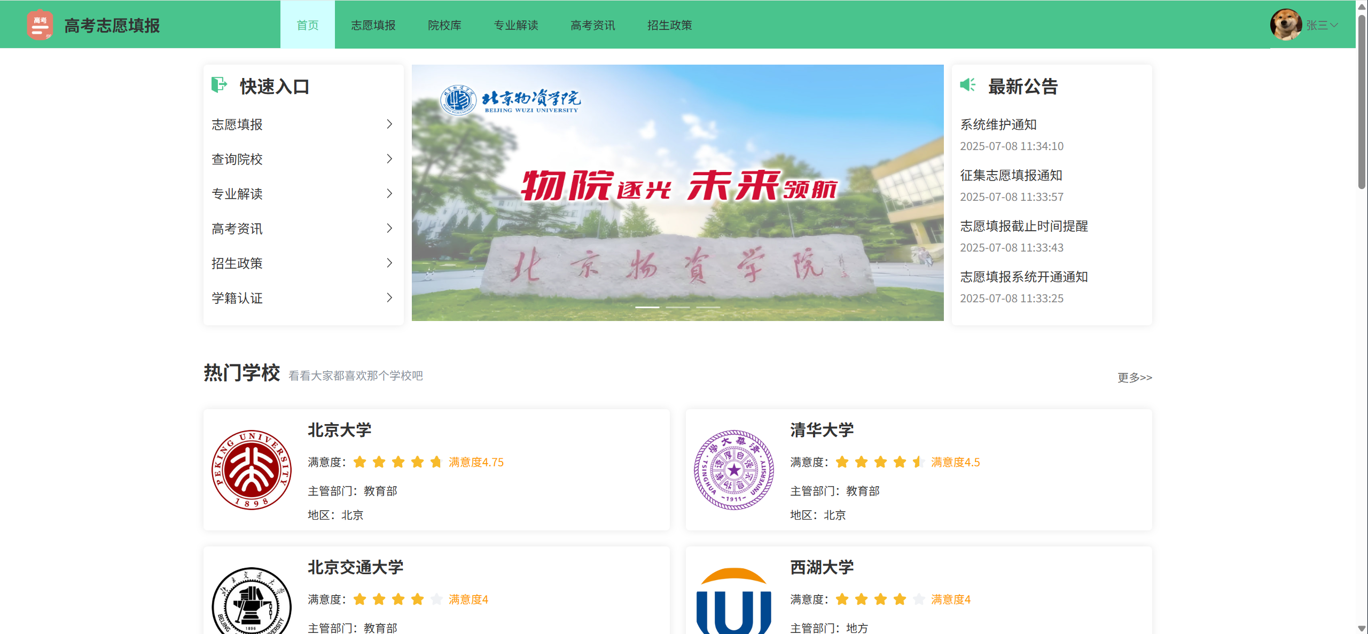Jump to the third carousel slide indicator
1368x634 pixels.
coord(708,307)
